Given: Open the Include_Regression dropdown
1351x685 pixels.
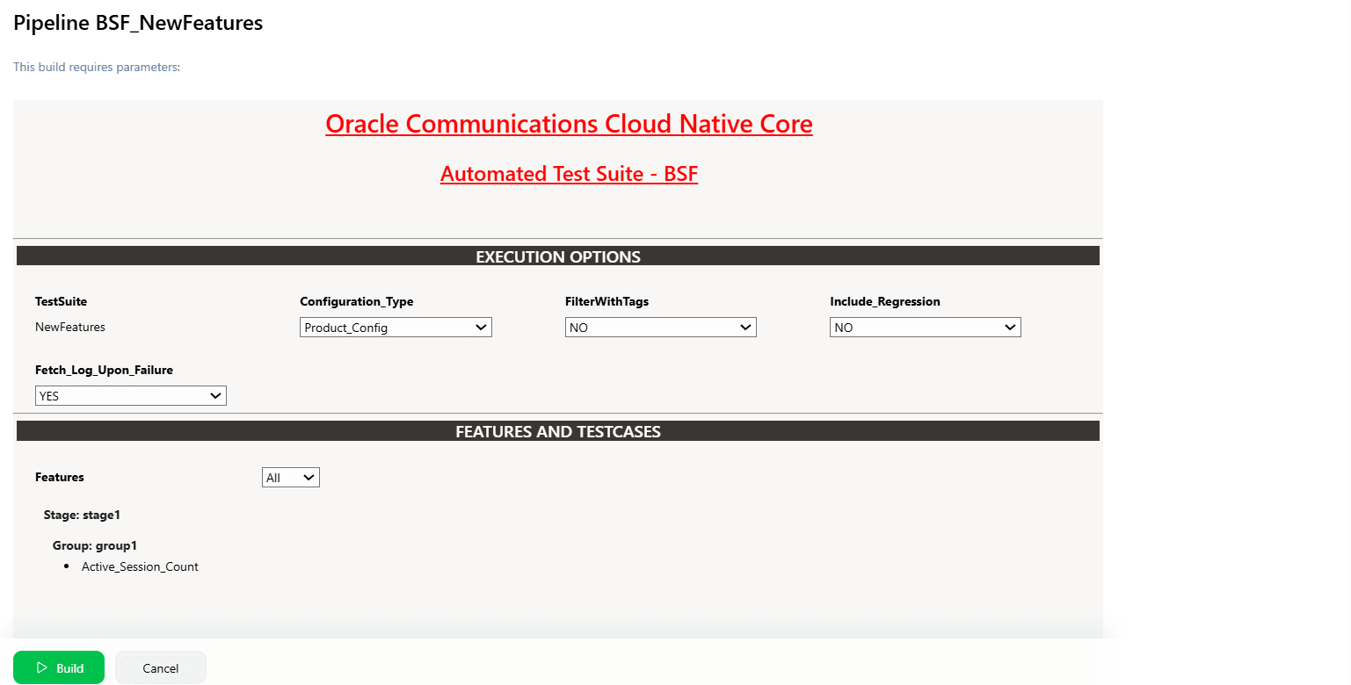Looking at the screenshot, I should click(x=924, y=327).
